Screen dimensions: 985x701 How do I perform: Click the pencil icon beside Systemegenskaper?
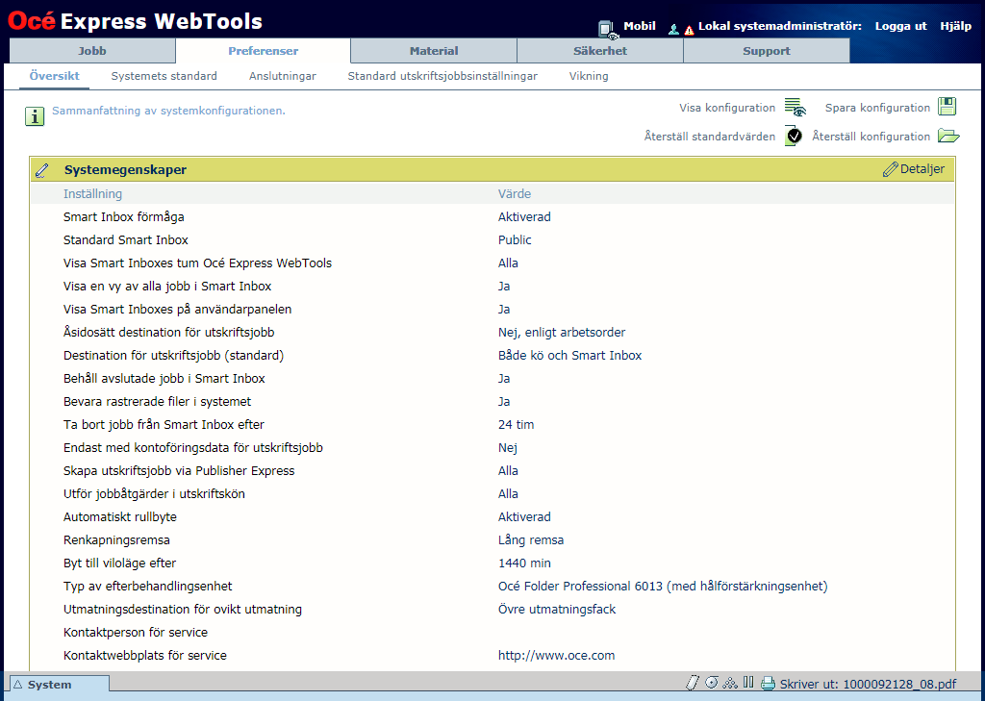[x=42, y=170]
